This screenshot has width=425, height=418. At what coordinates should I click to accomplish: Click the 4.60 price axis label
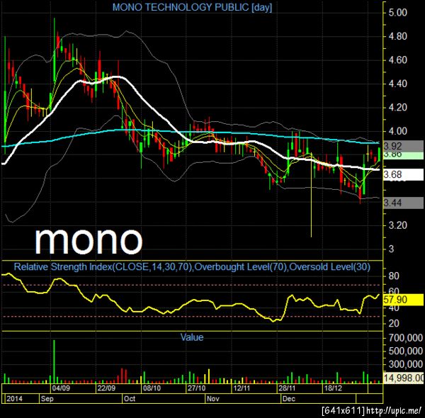pos(397,60)
